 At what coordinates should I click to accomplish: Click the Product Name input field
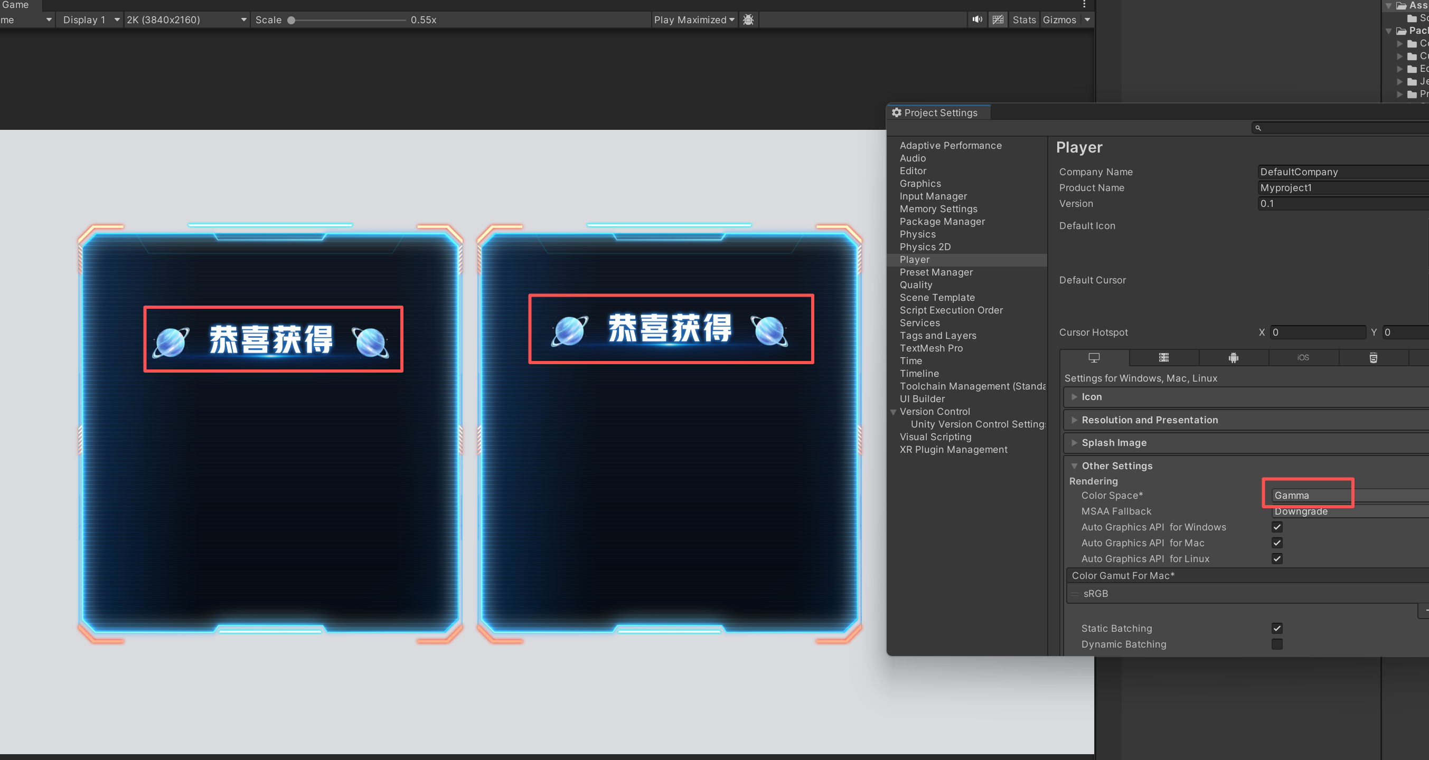click(x=1342, y=188)
